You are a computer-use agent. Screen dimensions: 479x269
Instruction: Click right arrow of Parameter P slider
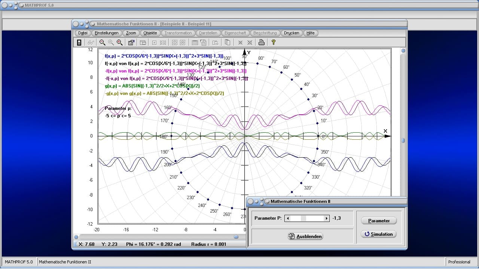[326, 218]
